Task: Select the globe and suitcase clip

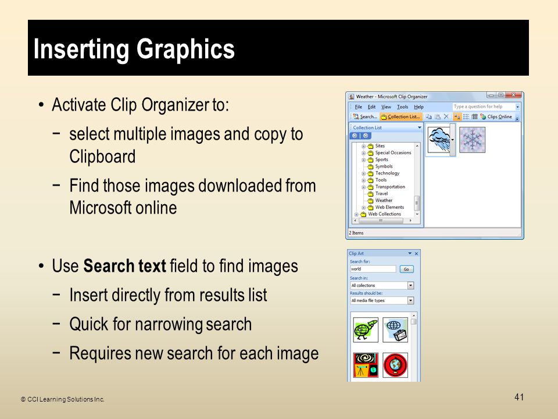Action: (x=395, y=330)
